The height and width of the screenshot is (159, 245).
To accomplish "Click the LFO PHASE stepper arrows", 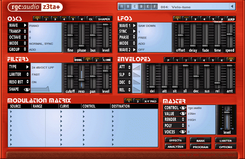I will tap(134, 37).
